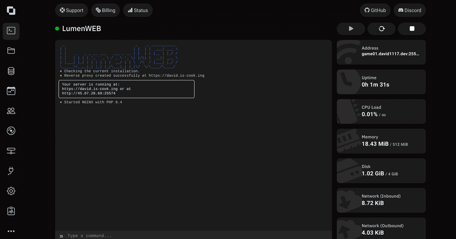Stop the server with the square button
Image resolution: width=456 pixels, height=239 pixels.
(x=412, y=29)
